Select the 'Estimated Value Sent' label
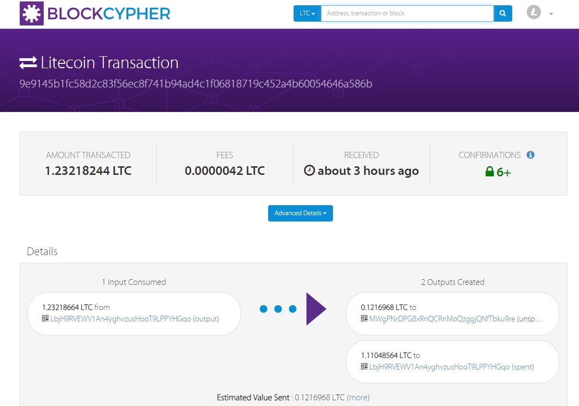The width and height of the screenshot is (579, 406). [x=253, y=397]
